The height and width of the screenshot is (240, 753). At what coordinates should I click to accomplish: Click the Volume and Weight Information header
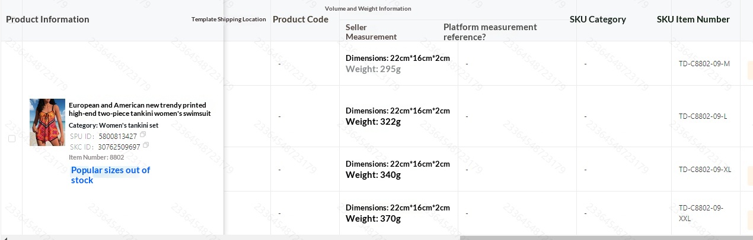coord(368,9)
